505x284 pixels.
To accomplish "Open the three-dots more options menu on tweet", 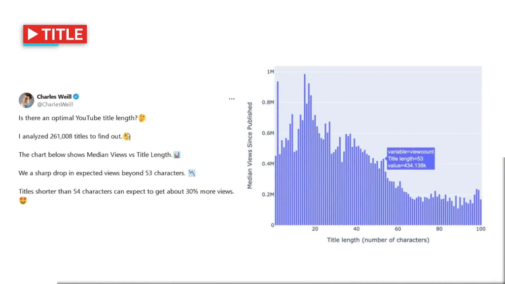I will pyautogui.click(x=232, y=99).
